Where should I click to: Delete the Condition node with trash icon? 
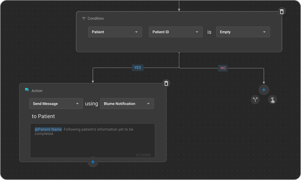click(x=282, y=12)
